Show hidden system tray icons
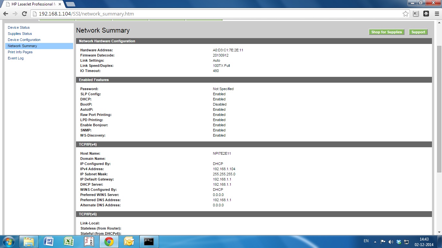The height and width of the screenshot is (248, 442). pyautogui.click(x=375, y=242)
